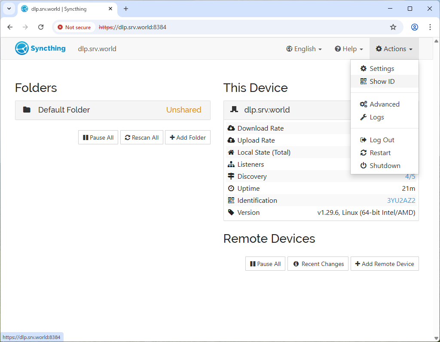Click the page scrollbar down arrow
The width and height of the screenshot is (440, 342).
click(x=437, y=338)
